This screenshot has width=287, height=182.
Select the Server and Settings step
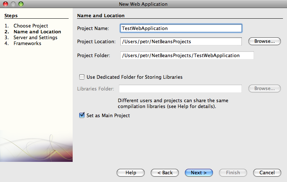click(x=35, y=37)
